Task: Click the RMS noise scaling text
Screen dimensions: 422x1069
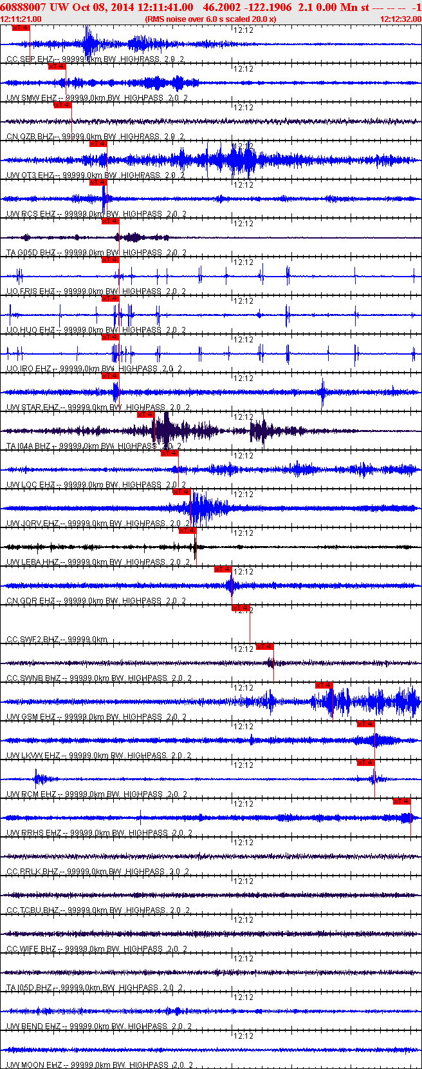Action: (x=211, y=19)
